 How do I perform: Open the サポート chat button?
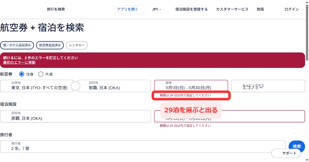pos(286,153)
